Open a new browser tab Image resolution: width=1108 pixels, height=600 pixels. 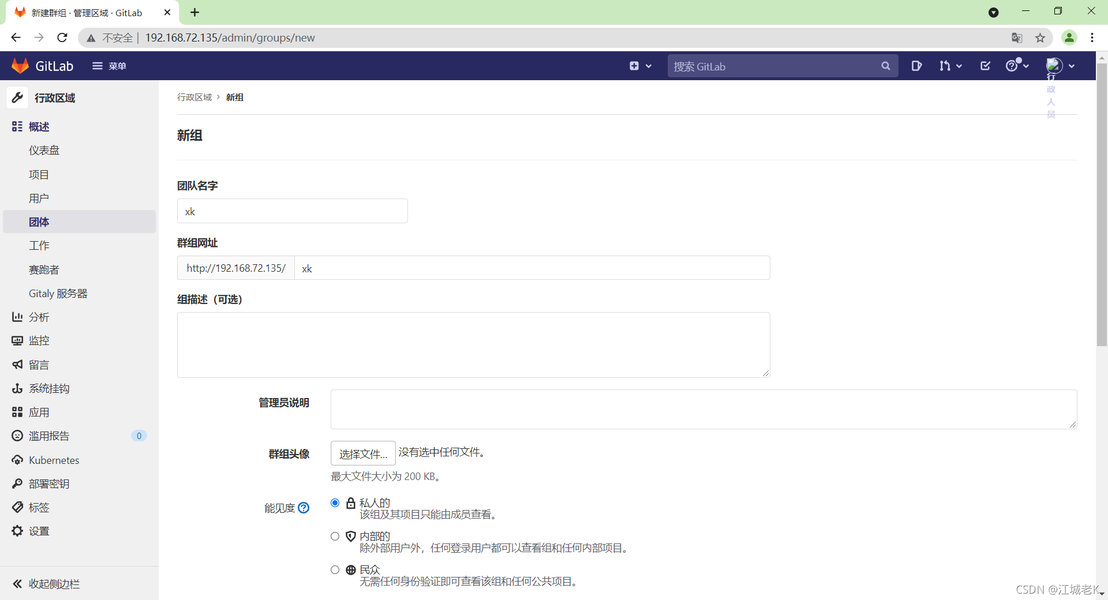pos(195,12)
